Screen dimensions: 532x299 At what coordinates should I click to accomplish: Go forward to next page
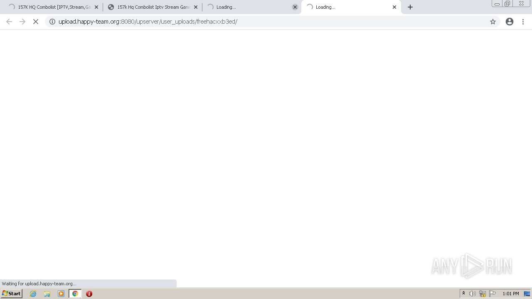22,22
